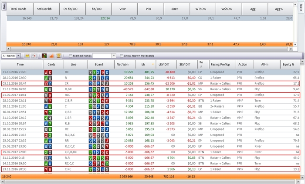Screen dimensions: 305x184
Task: Click bottom horizontal scrollbar right arrow
Action: pos(298,181)
